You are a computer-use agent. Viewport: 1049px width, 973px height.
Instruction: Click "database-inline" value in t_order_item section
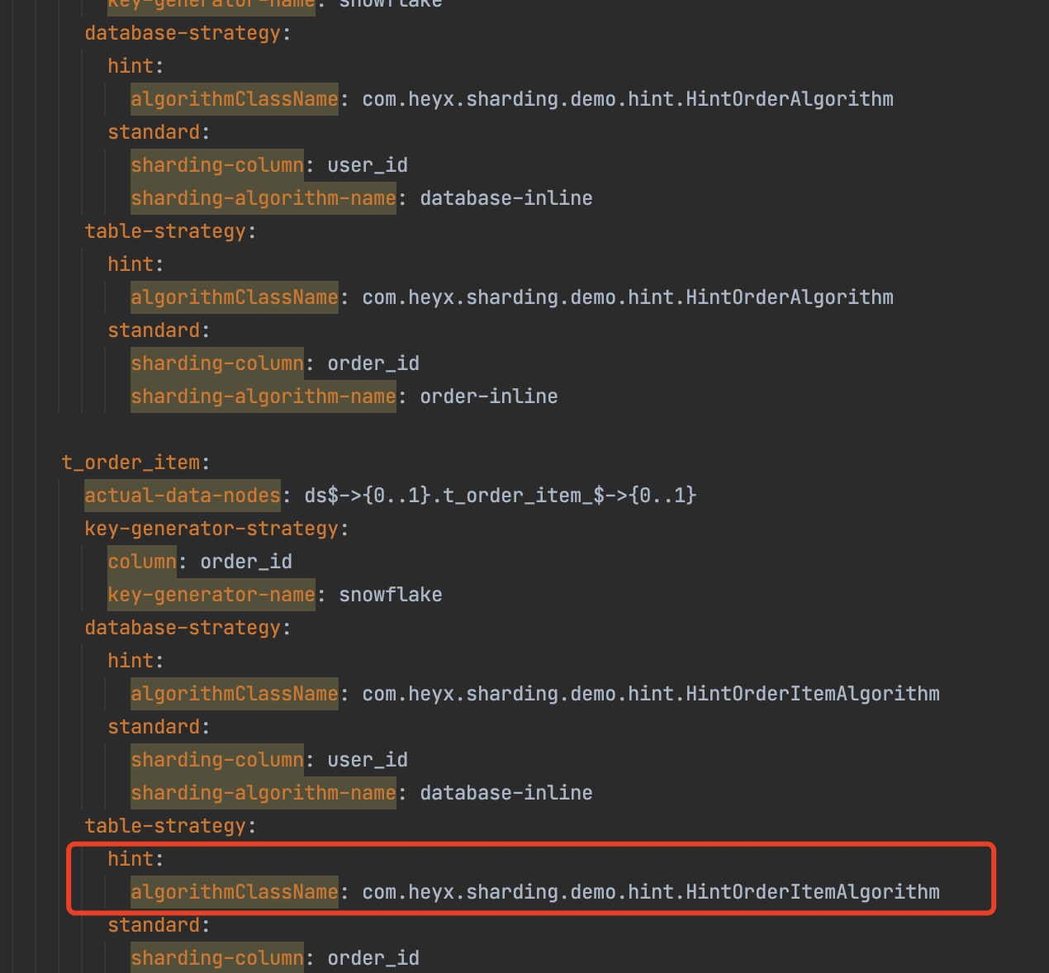[506, 793]
